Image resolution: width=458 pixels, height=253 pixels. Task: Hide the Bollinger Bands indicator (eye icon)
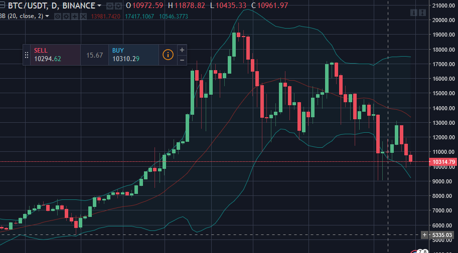(58, 16)
